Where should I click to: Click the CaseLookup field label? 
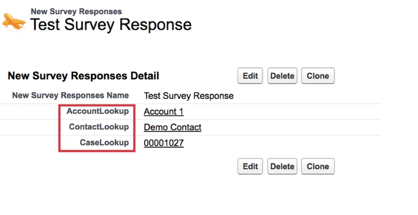(x=104, y=143)
